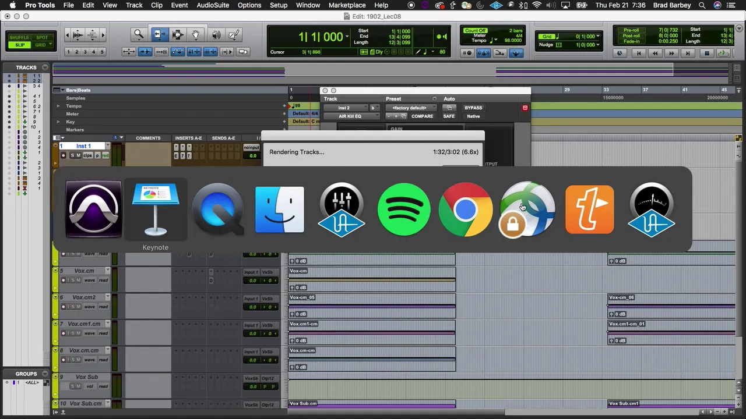Screen dimensions: 746x419
Task: Open the Track menu
Action: [x=134, y=5]
